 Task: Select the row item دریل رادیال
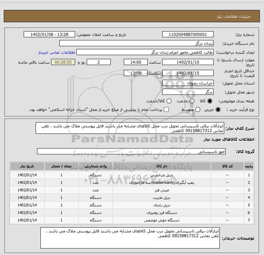click(161, 205)
